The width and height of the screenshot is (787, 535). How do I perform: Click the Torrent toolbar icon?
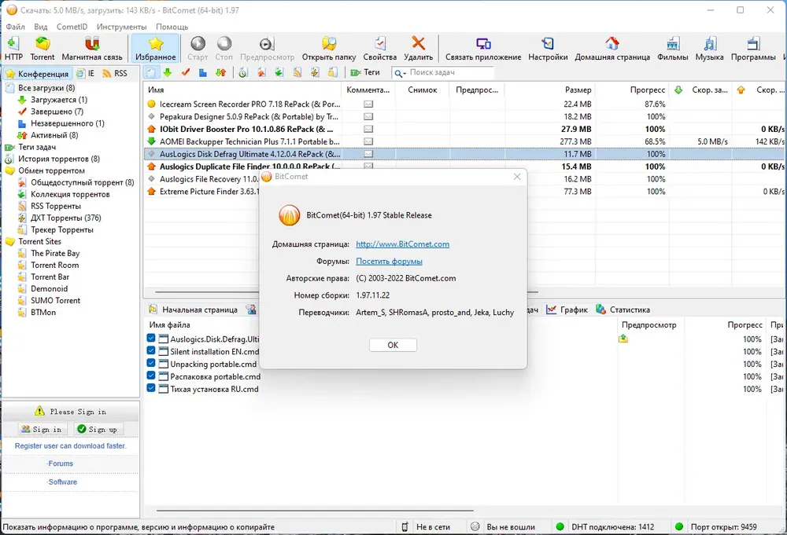point(42,49)
